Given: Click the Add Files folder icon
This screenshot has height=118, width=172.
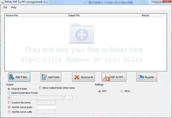Looking at the screenshot, I should pos(11,77).
